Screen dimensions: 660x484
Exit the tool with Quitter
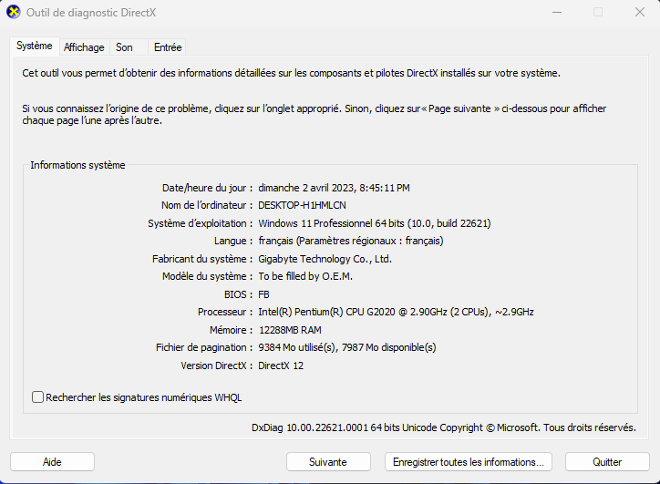click(607, 462)
